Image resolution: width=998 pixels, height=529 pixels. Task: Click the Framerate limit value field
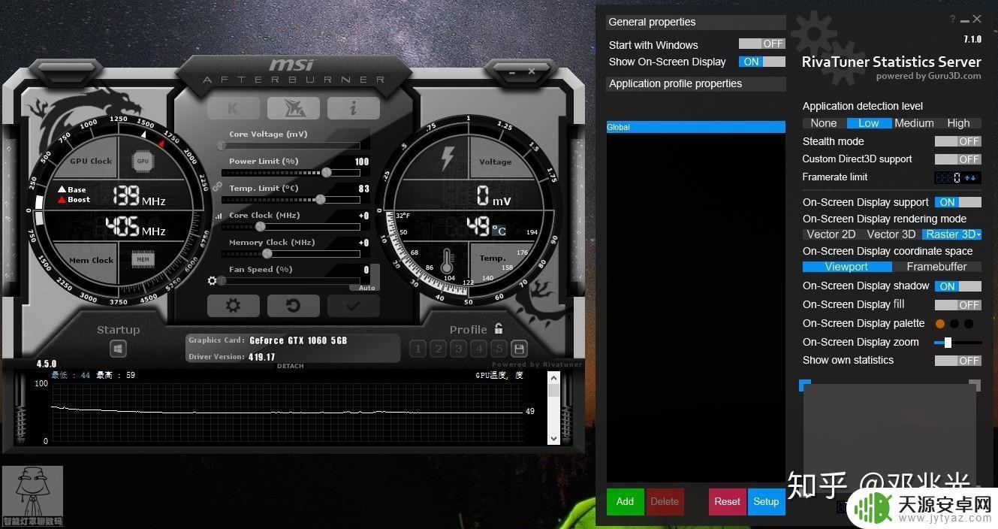click(x=949, y=178)
